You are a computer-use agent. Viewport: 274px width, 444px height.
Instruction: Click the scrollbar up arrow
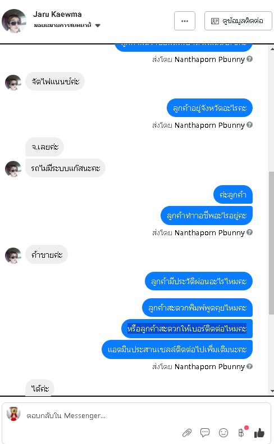[272, 49]
